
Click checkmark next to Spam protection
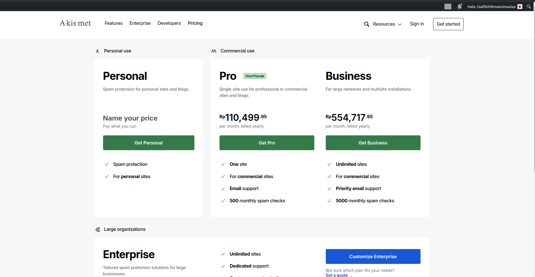point(106,164)
